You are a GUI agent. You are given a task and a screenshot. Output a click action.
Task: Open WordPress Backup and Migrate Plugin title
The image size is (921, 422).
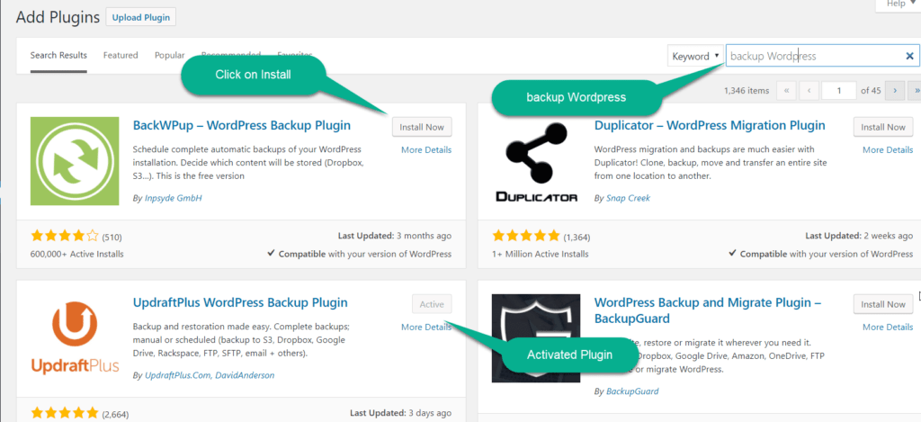(x=708, y=311)
